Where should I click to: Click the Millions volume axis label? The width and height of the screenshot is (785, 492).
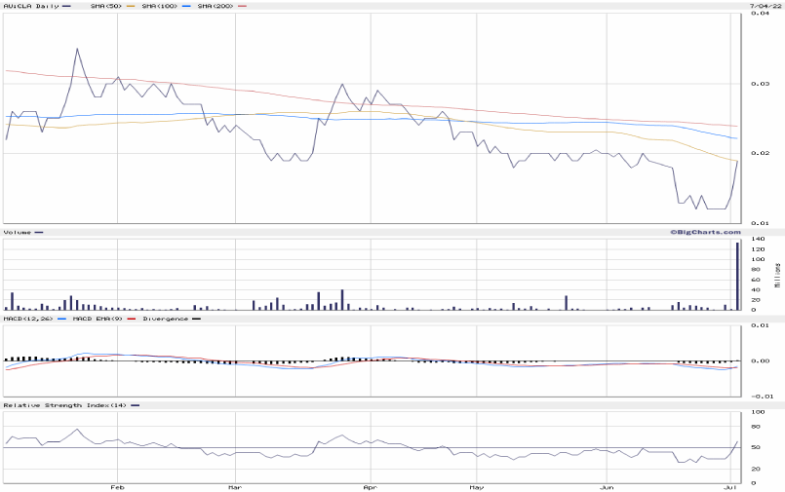[777, 275]
